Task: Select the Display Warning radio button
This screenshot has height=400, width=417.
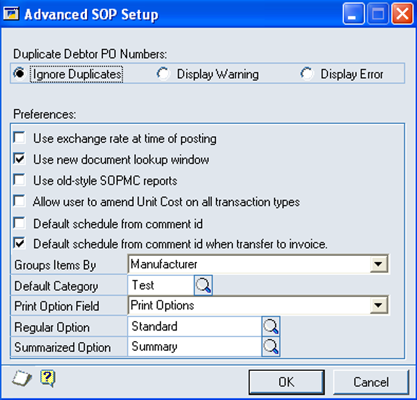Action: coord(164,74)
